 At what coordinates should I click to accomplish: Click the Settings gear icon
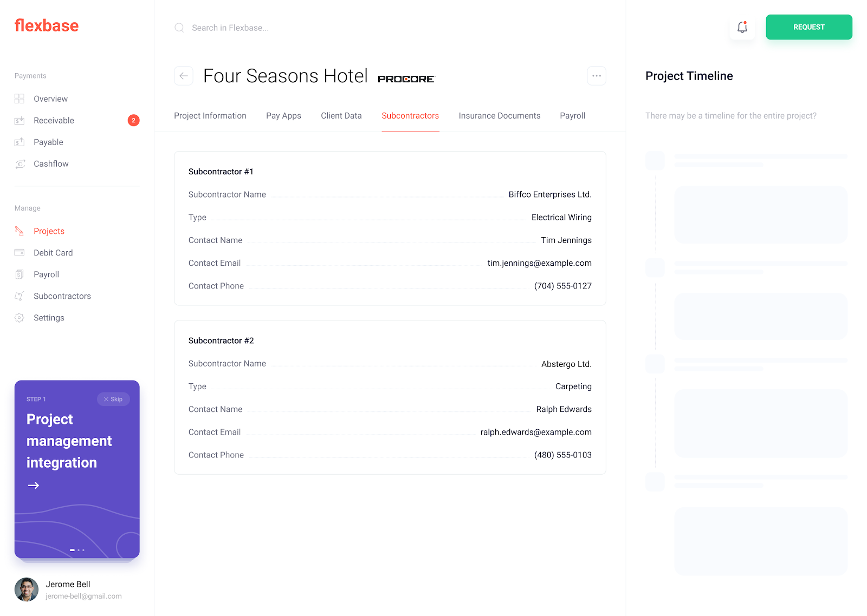coord(20,318)
